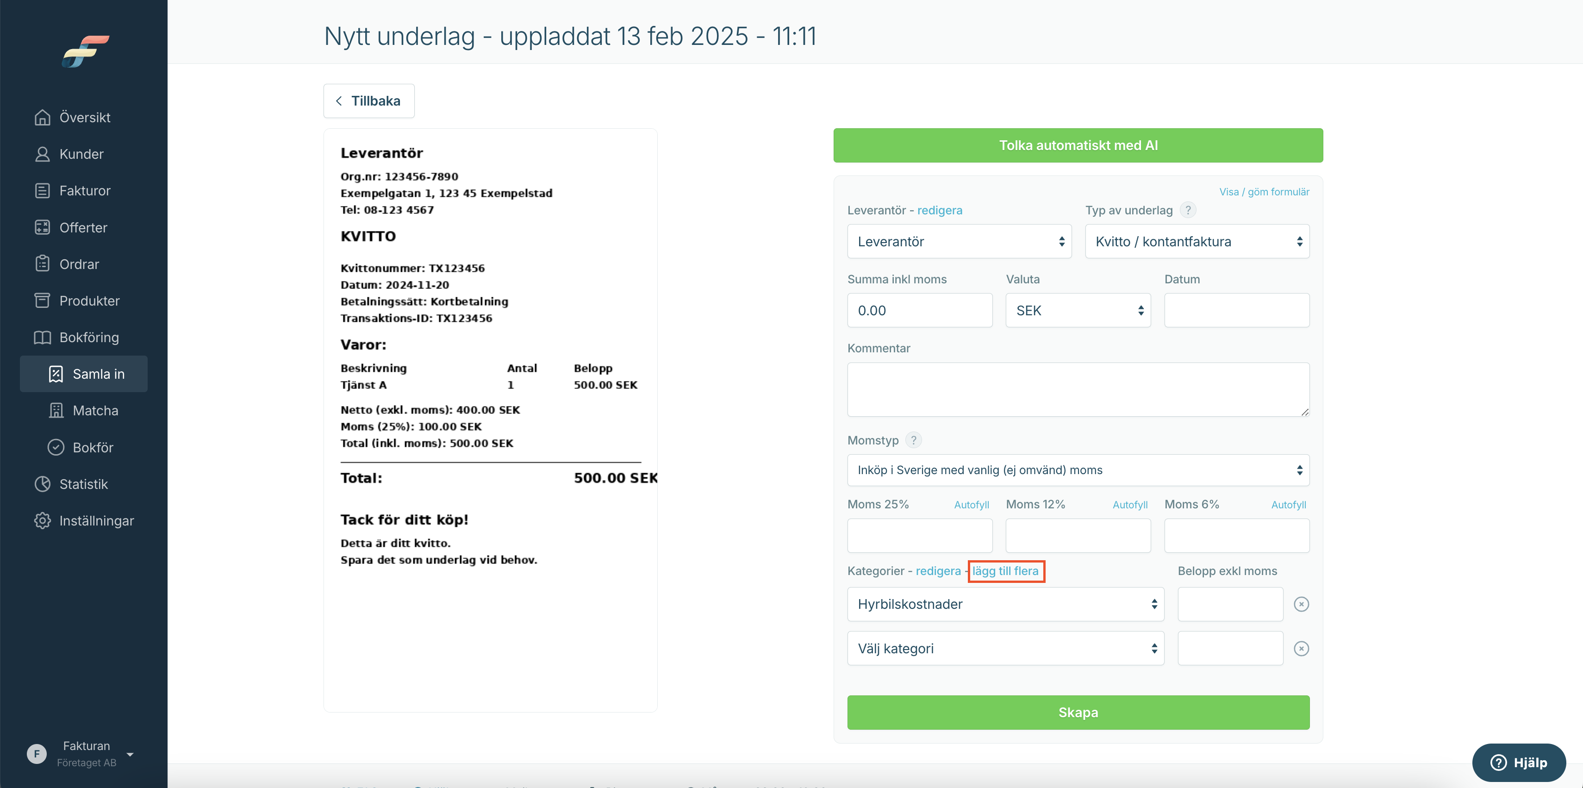The height and width of the screenshot is (788, 1583).
Task: Open the Momstyp help question mark
Action: click(914, 440)
